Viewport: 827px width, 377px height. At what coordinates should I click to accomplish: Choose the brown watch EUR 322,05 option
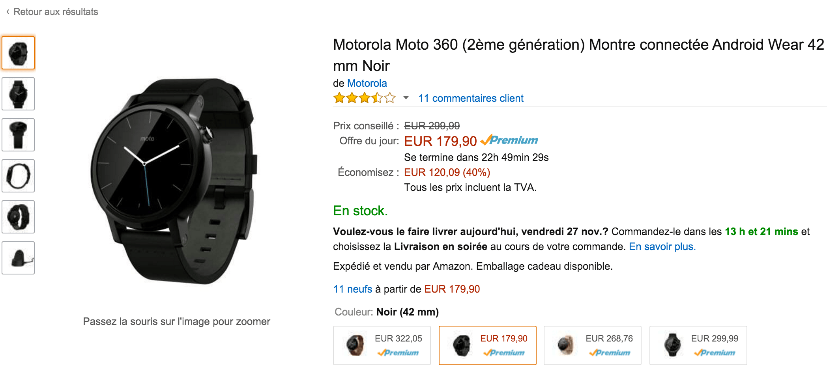point(382,345)
